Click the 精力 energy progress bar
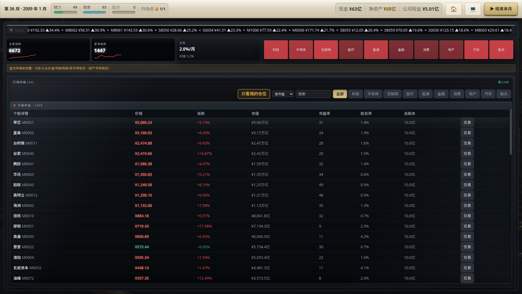This screenshot has width=522, height=294. (66, 12)
